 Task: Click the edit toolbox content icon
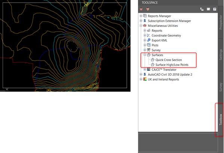point(148,9)
